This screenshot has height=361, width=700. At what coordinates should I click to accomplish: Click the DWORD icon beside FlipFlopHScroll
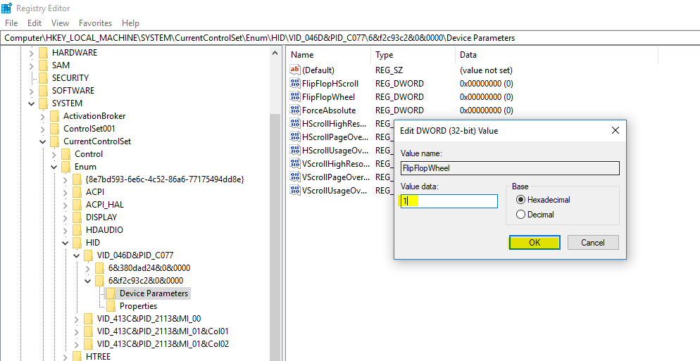point(295,84)
